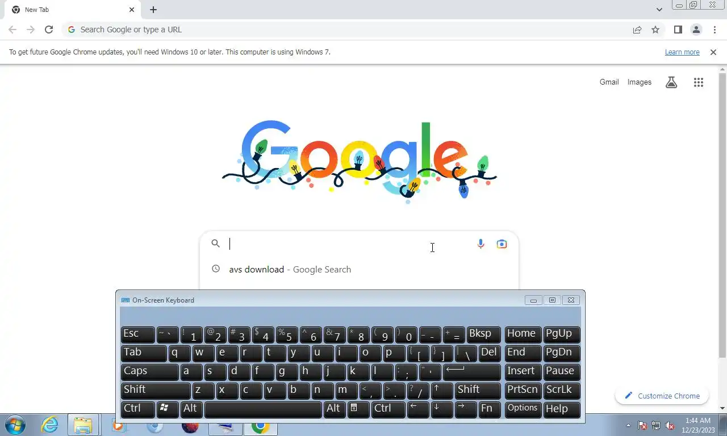
Task: Click the back navigation arrow
Action: [x=12, y=30]
